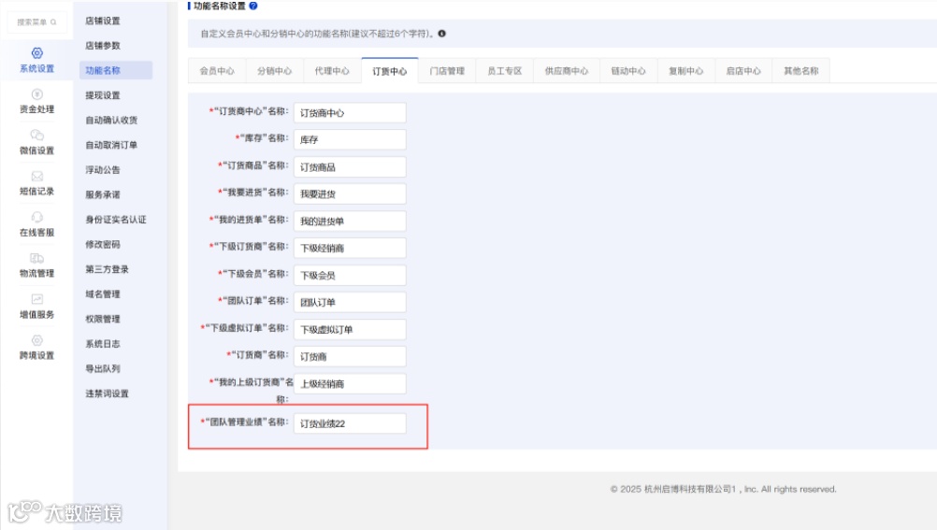This screenshot has width=937, height=530.
Task: Open 修改密码 menu item
Action: point(103,244)
